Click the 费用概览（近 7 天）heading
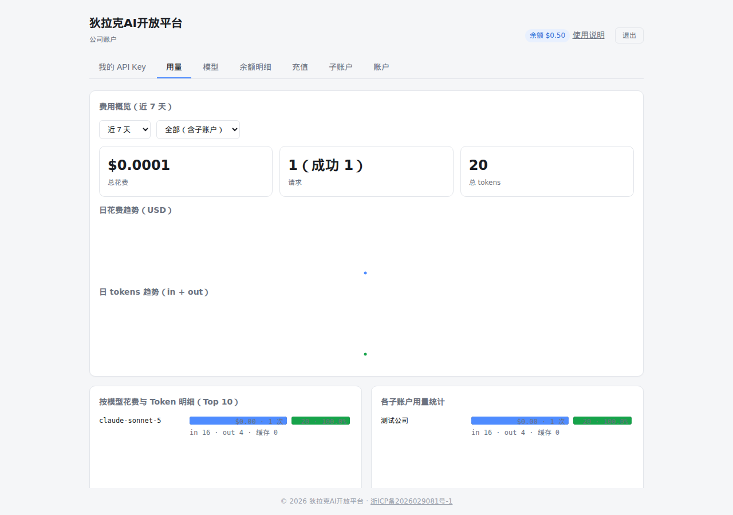Viewport: 733px width, 515px height. [x=136, y=106]
